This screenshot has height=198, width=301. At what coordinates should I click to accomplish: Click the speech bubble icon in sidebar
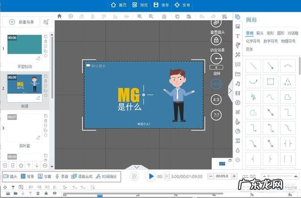pyautogui.click(x=238, y=64)
